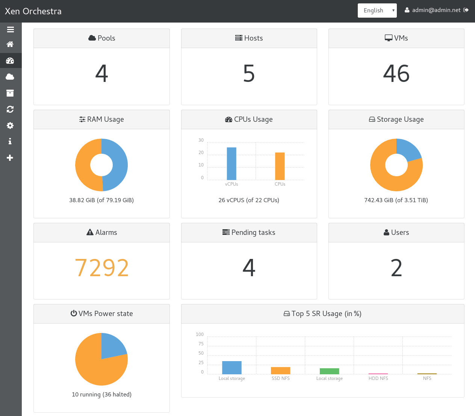This screenshot has height=416, width=475.
Task: Click the 'NFS' axis label at far right
Action: (427, 378)
